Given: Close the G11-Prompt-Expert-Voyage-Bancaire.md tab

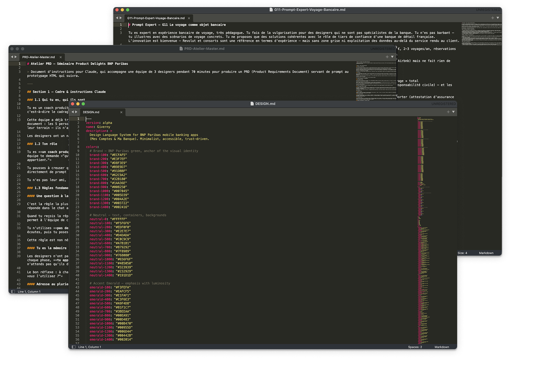Looking at the screenshot, I should pyautogui.click(x=189, y=18).
